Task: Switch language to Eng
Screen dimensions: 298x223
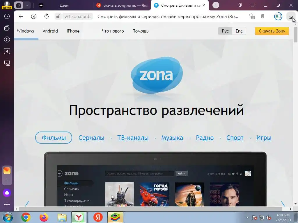Action: (x=239, y=31)
